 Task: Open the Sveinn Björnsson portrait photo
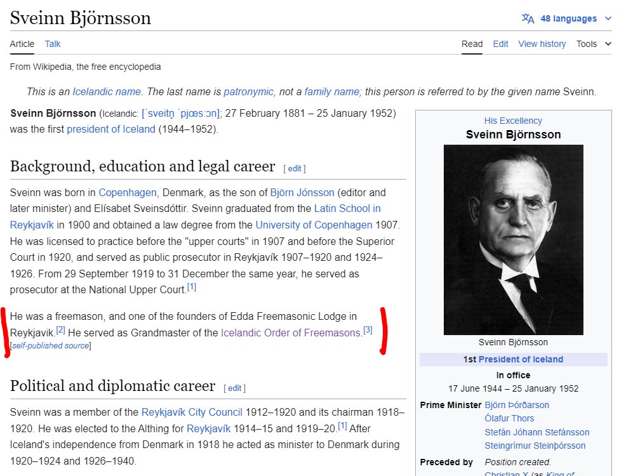tap(513, 239)
